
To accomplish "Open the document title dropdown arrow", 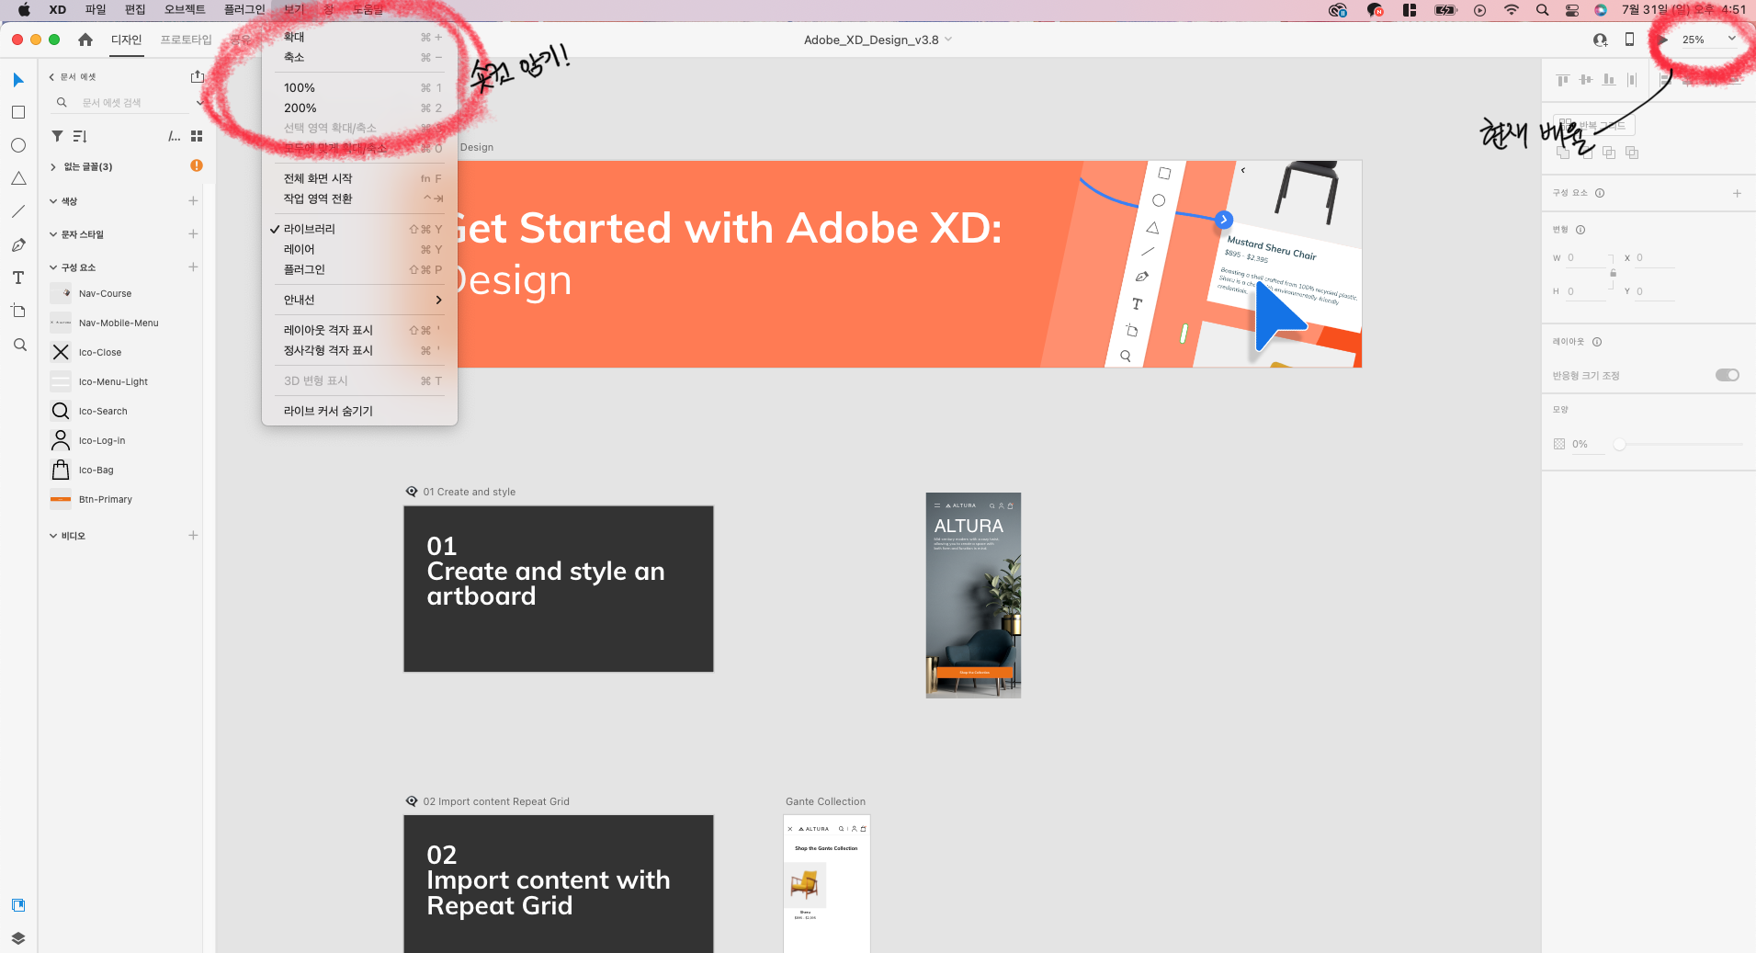I will 948,40.
